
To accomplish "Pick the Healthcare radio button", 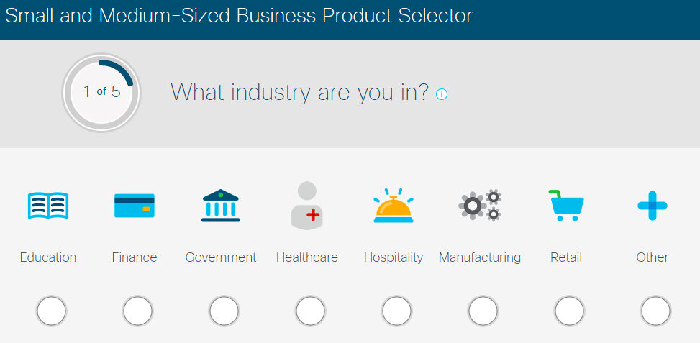I will (x=310, y=311).
